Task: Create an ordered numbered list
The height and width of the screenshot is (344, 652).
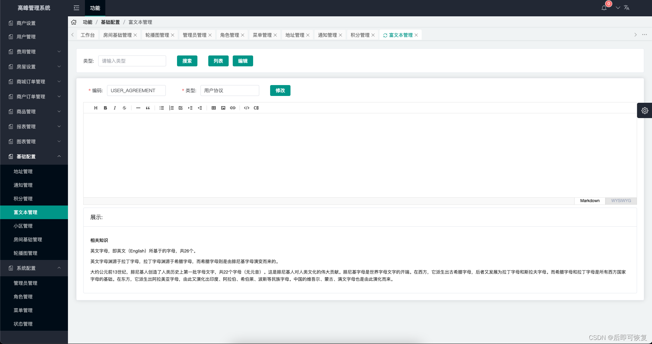Action: tap(171, 108)
